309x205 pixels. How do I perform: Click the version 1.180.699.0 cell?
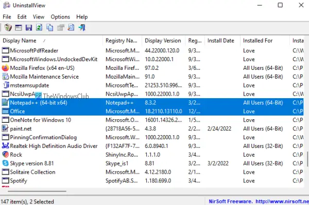(x=158, y=181)
